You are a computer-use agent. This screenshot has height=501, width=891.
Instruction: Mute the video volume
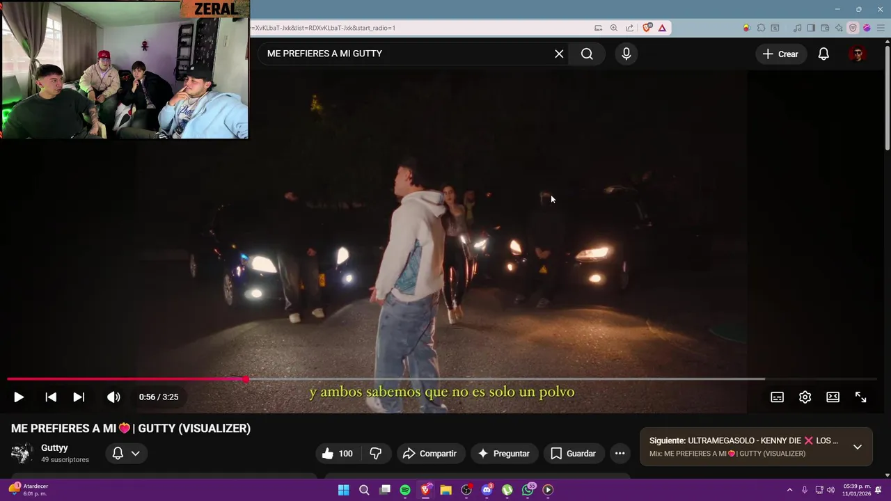coord(113,397)
